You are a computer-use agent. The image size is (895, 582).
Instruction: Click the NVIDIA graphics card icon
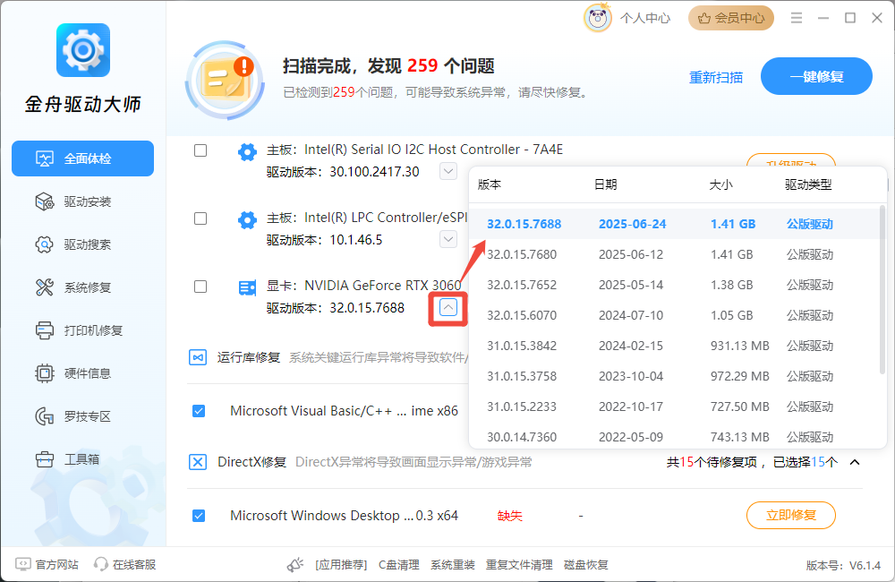pos(247,287)
